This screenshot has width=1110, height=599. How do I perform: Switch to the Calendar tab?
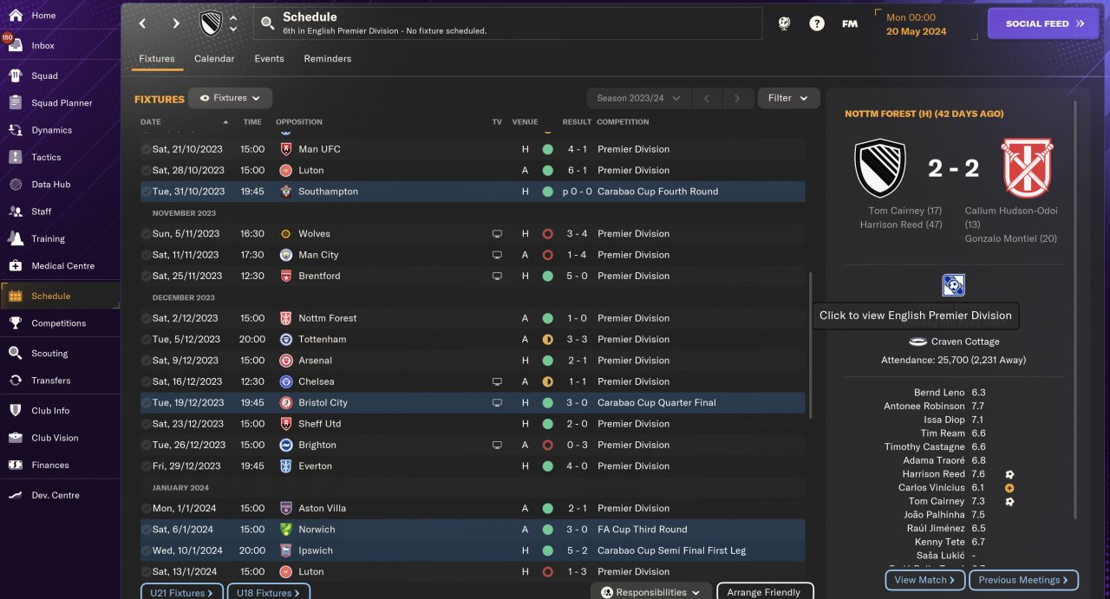pos(214,59)
